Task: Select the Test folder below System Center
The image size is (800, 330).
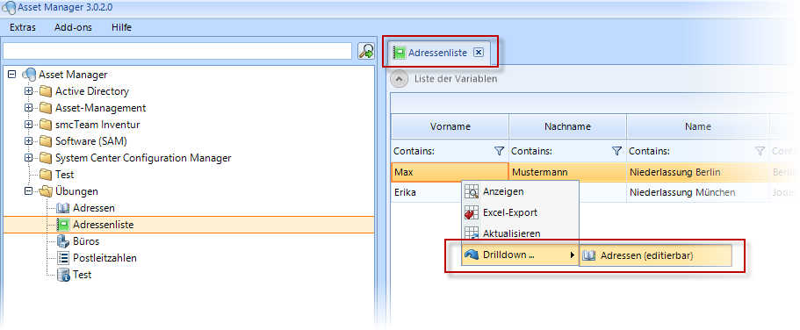Action: [64, 175]
